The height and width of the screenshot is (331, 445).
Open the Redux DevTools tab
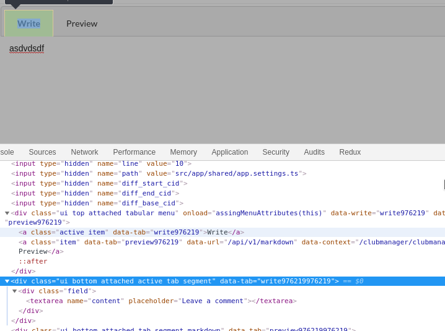tap(350, 152)
